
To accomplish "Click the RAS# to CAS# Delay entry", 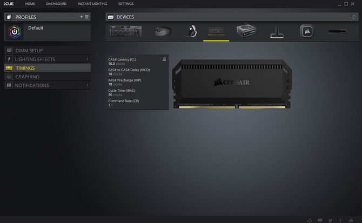I will [129, 72].
